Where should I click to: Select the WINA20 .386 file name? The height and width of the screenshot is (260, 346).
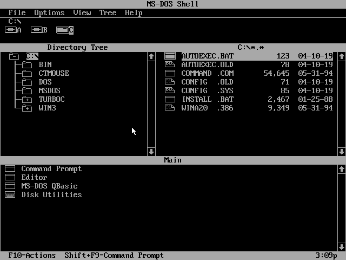208,108
